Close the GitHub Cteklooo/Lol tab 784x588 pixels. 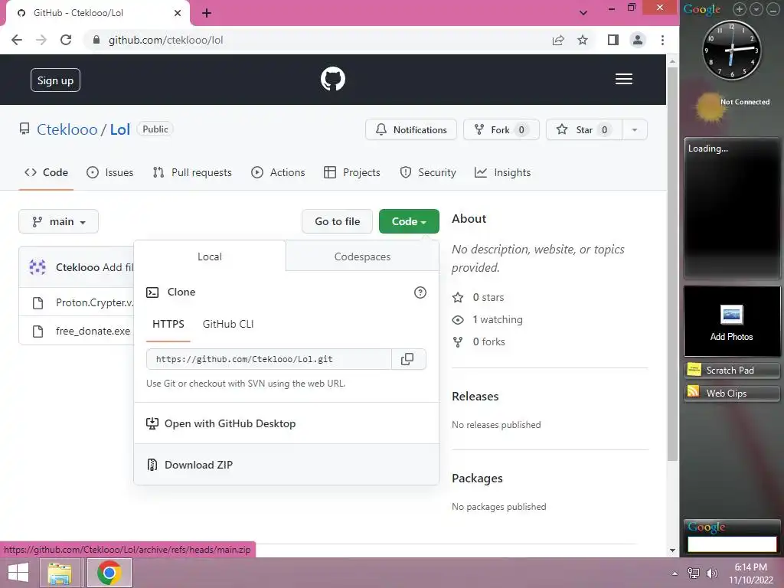[x=178, y=13]
